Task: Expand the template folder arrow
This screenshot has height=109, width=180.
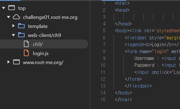Action: pyautogui.click(x=13, y=26)
